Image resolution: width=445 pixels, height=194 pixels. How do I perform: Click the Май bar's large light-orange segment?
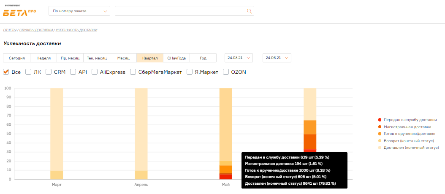225,125
